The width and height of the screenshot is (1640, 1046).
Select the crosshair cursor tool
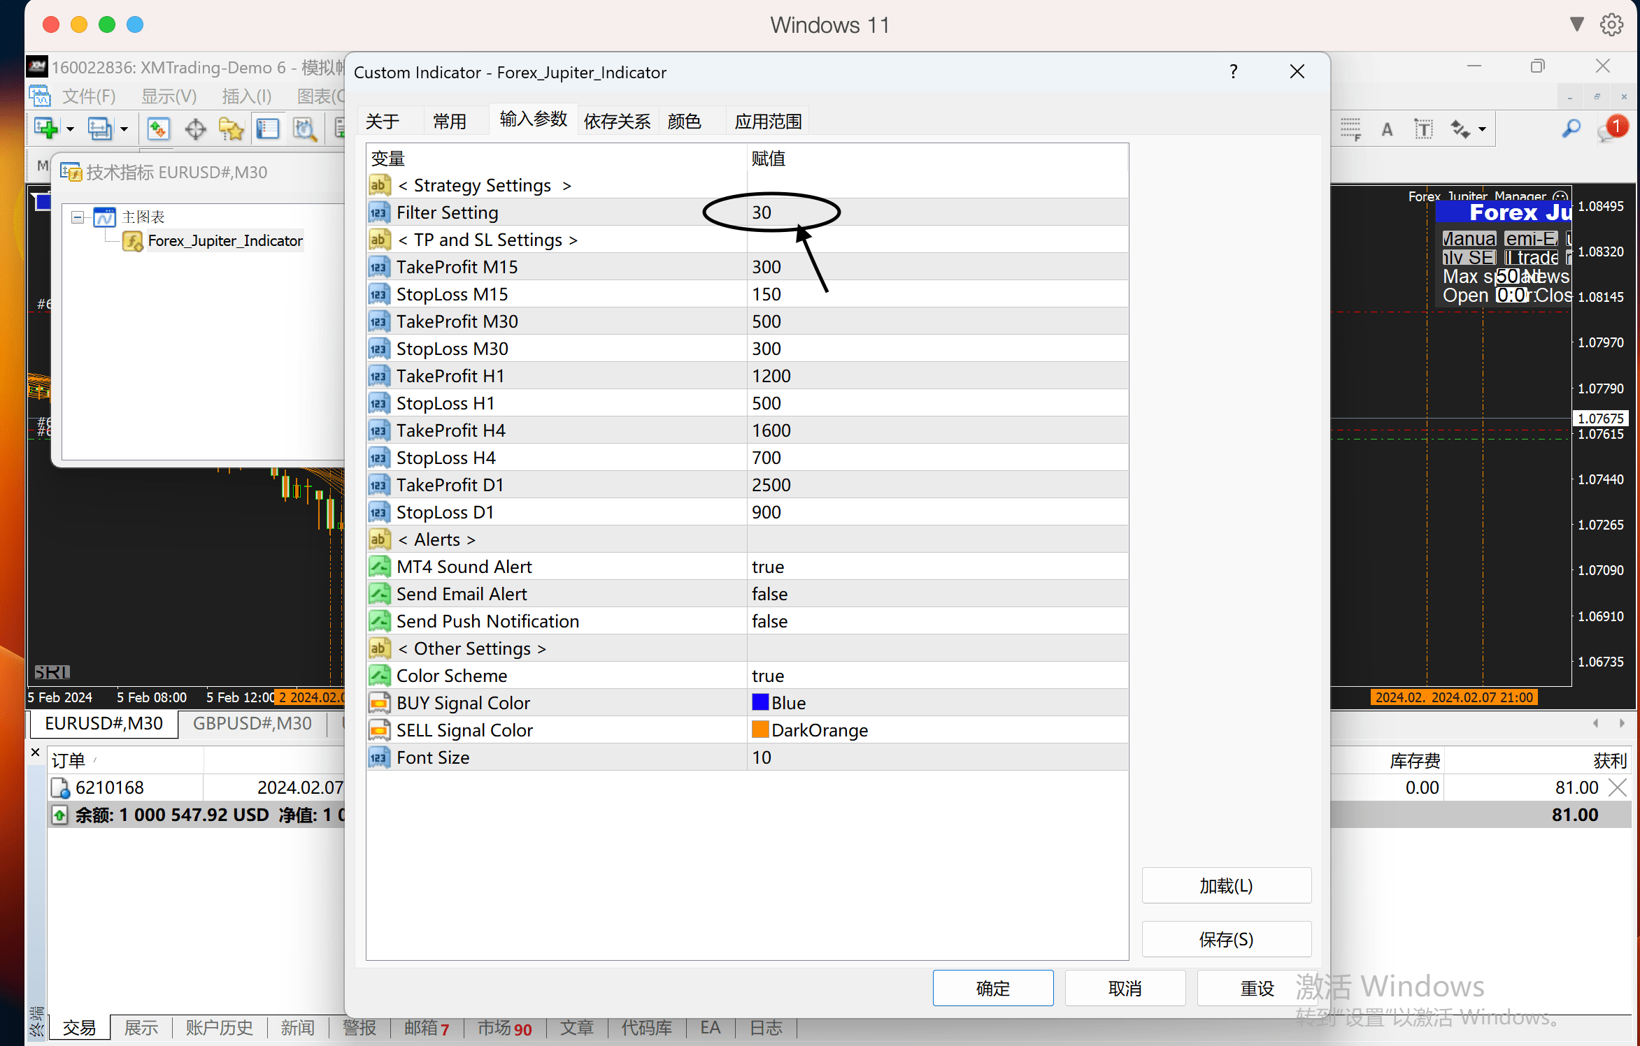(195, 129)
